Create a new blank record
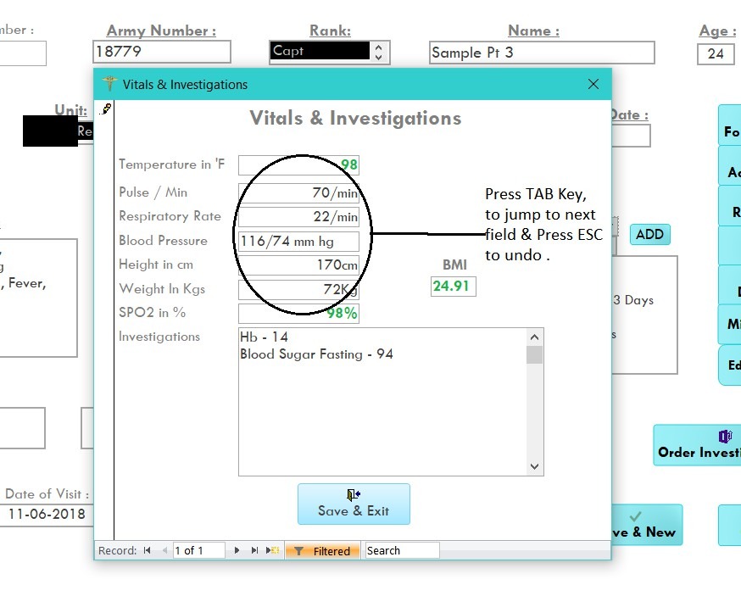 point(272,551)
